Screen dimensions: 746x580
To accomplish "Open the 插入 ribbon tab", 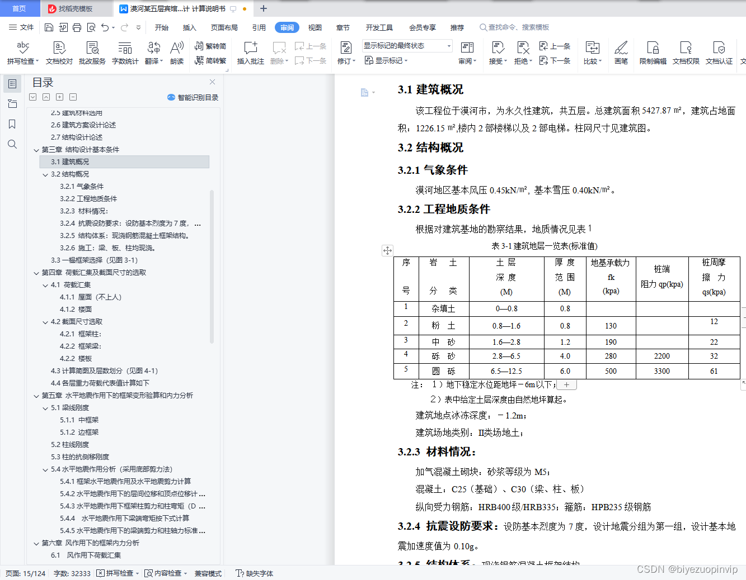I will 190,27.
